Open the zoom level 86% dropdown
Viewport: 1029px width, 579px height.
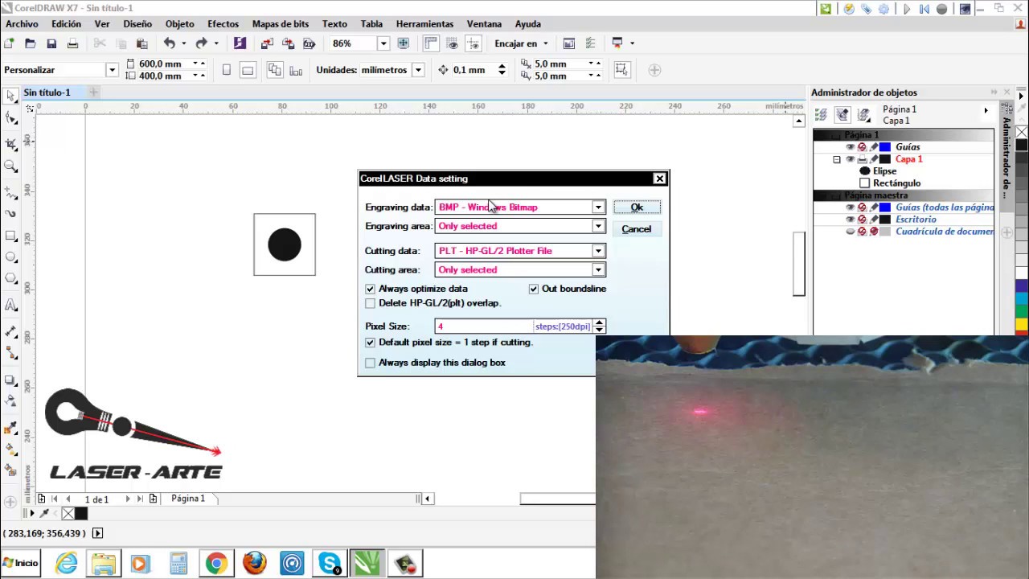383,43
